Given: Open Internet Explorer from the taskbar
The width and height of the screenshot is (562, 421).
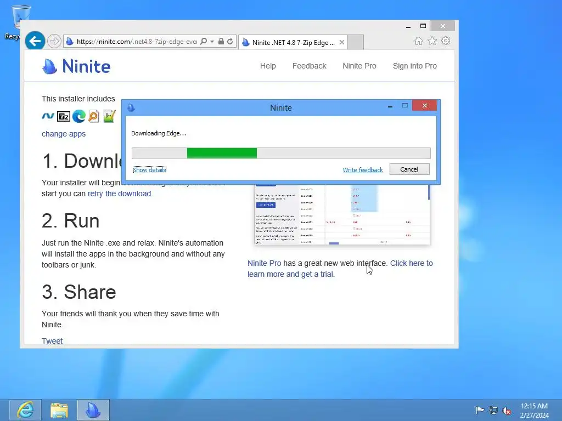Looking at the screenshot, I should 25,410.
